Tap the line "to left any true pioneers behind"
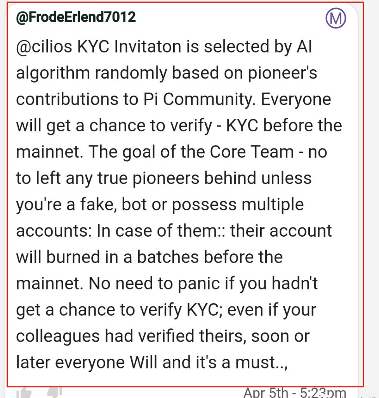The height and width of the screenshot is (398, 379). [136, 178]
